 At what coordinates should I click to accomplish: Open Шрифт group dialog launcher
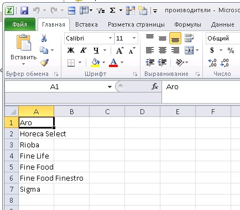(135, 74)
